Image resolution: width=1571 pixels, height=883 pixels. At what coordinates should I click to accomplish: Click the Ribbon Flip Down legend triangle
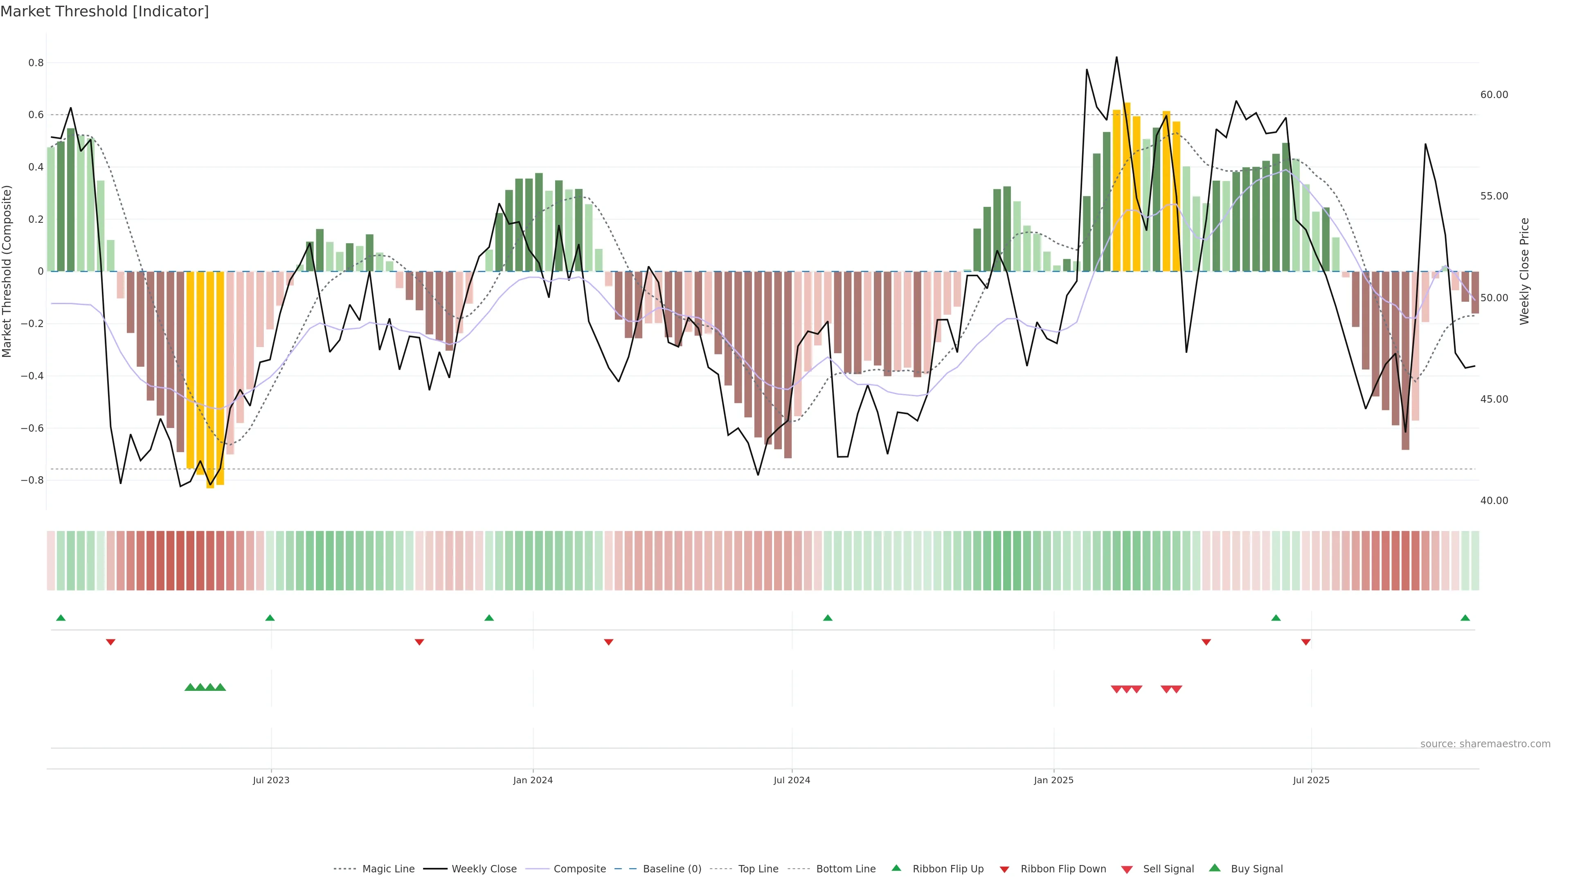point(1004,869)
